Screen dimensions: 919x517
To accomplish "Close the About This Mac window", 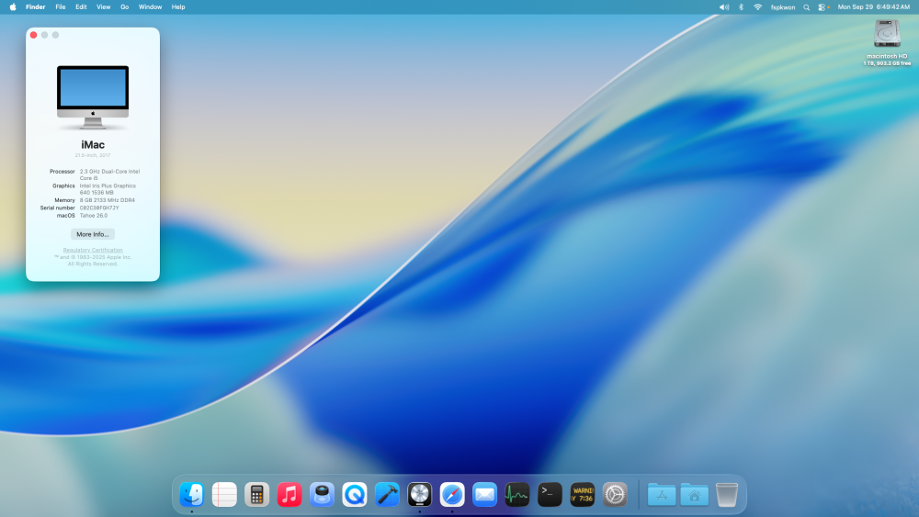I will click(33, 35).
